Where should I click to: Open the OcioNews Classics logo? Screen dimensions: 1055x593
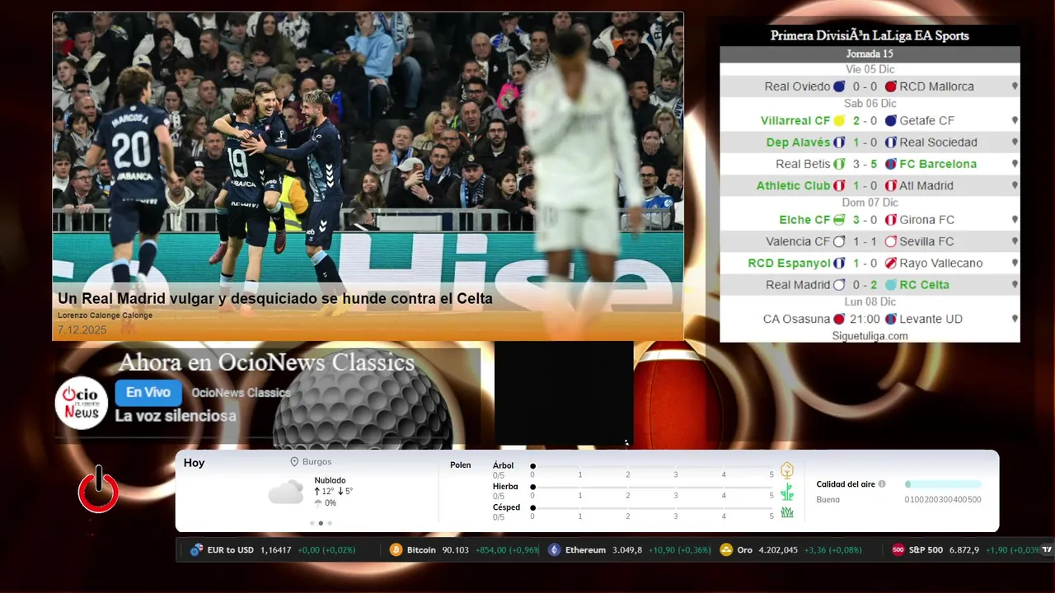tap(82, 403)
